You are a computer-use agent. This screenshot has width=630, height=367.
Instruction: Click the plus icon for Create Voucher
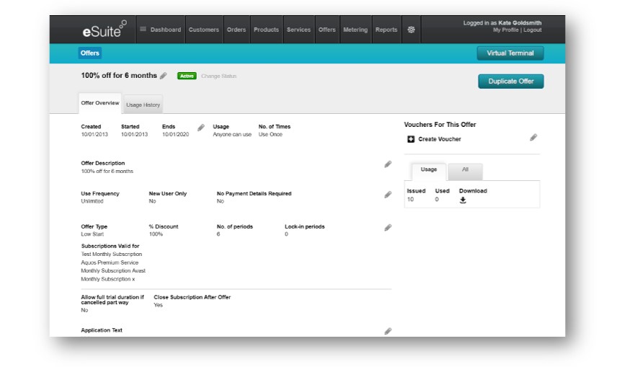(411, 139)
